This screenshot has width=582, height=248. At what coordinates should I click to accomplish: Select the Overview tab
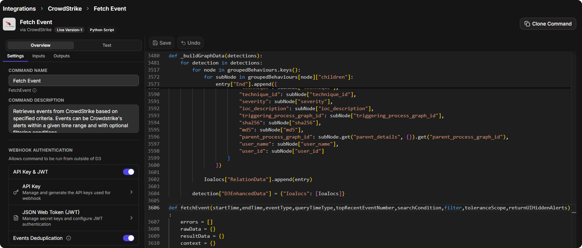coord(41,45)
